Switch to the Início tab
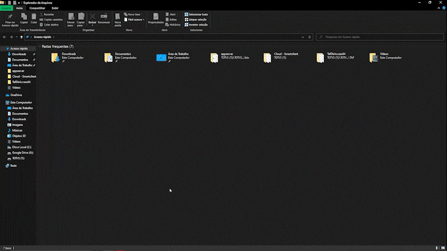This screenshot has height=251, width=447. point(19,8)
